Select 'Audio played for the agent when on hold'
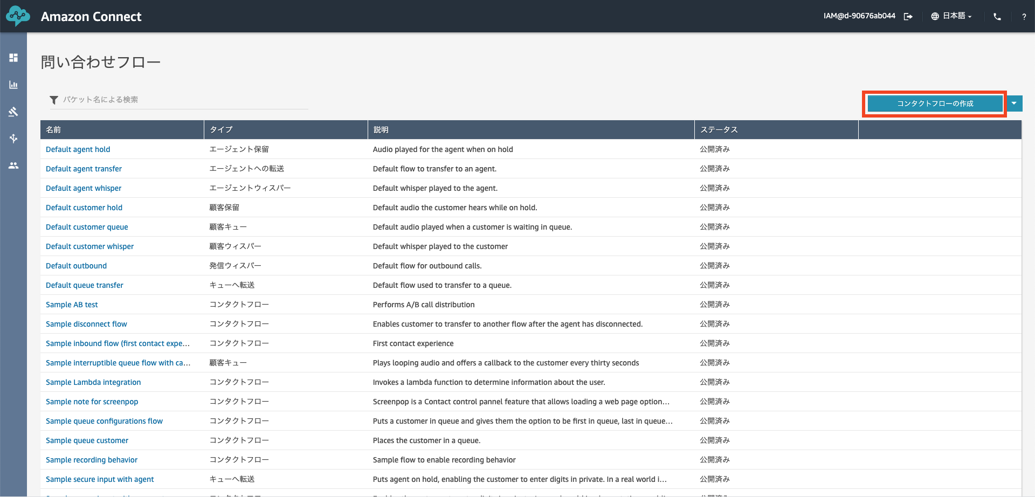1035x497 pixels. 443,149
